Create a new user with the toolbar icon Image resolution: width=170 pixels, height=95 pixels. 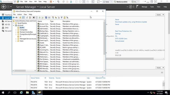pyautogui.click(x=53, y=17)
